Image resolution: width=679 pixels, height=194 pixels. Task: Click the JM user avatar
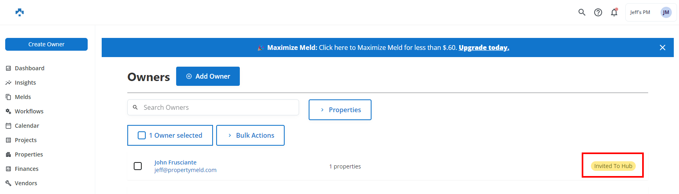pyautogui.click(x=666, y=12)
